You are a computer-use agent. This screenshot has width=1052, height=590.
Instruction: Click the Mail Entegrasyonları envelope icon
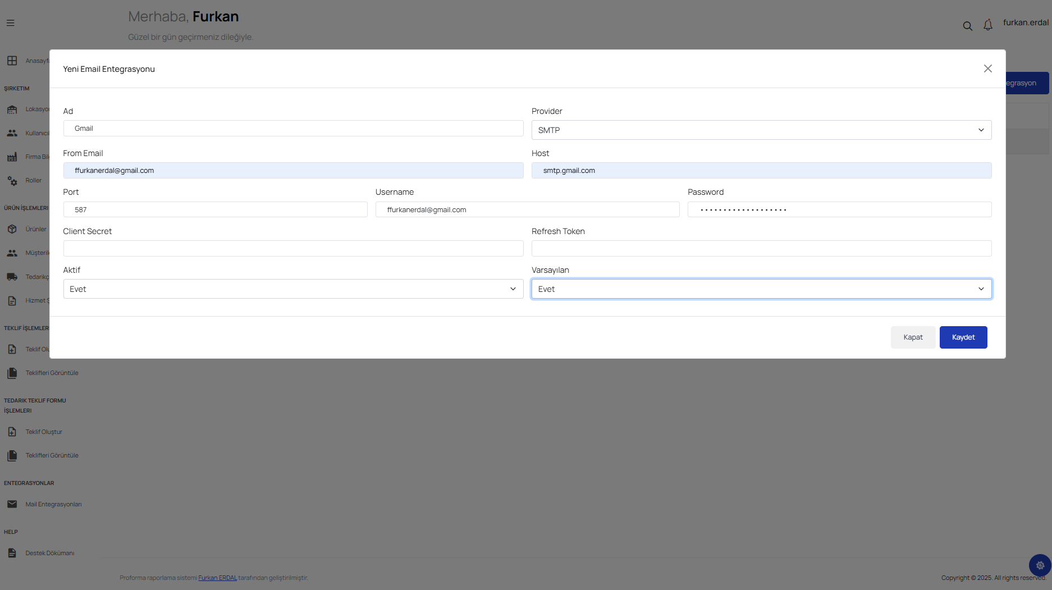point(12,504)
